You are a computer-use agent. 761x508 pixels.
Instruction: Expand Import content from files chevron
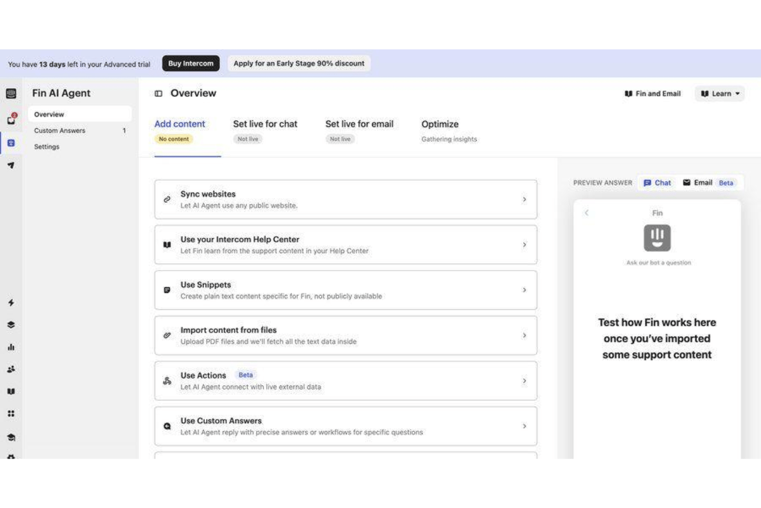[524, 335]
